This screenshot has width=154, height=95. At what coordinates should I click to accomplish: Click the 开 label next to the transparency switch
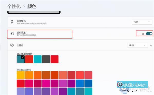click(143, 34)
